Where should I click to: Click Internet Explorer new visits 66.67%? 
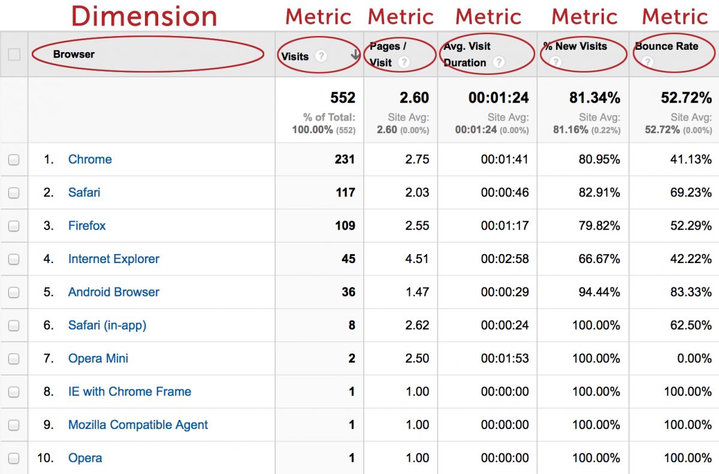pos(599,259)
